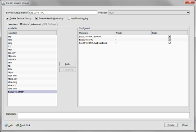Uncheck State for Exc2010-RPC-AddressBook monitor

point(169,43)
